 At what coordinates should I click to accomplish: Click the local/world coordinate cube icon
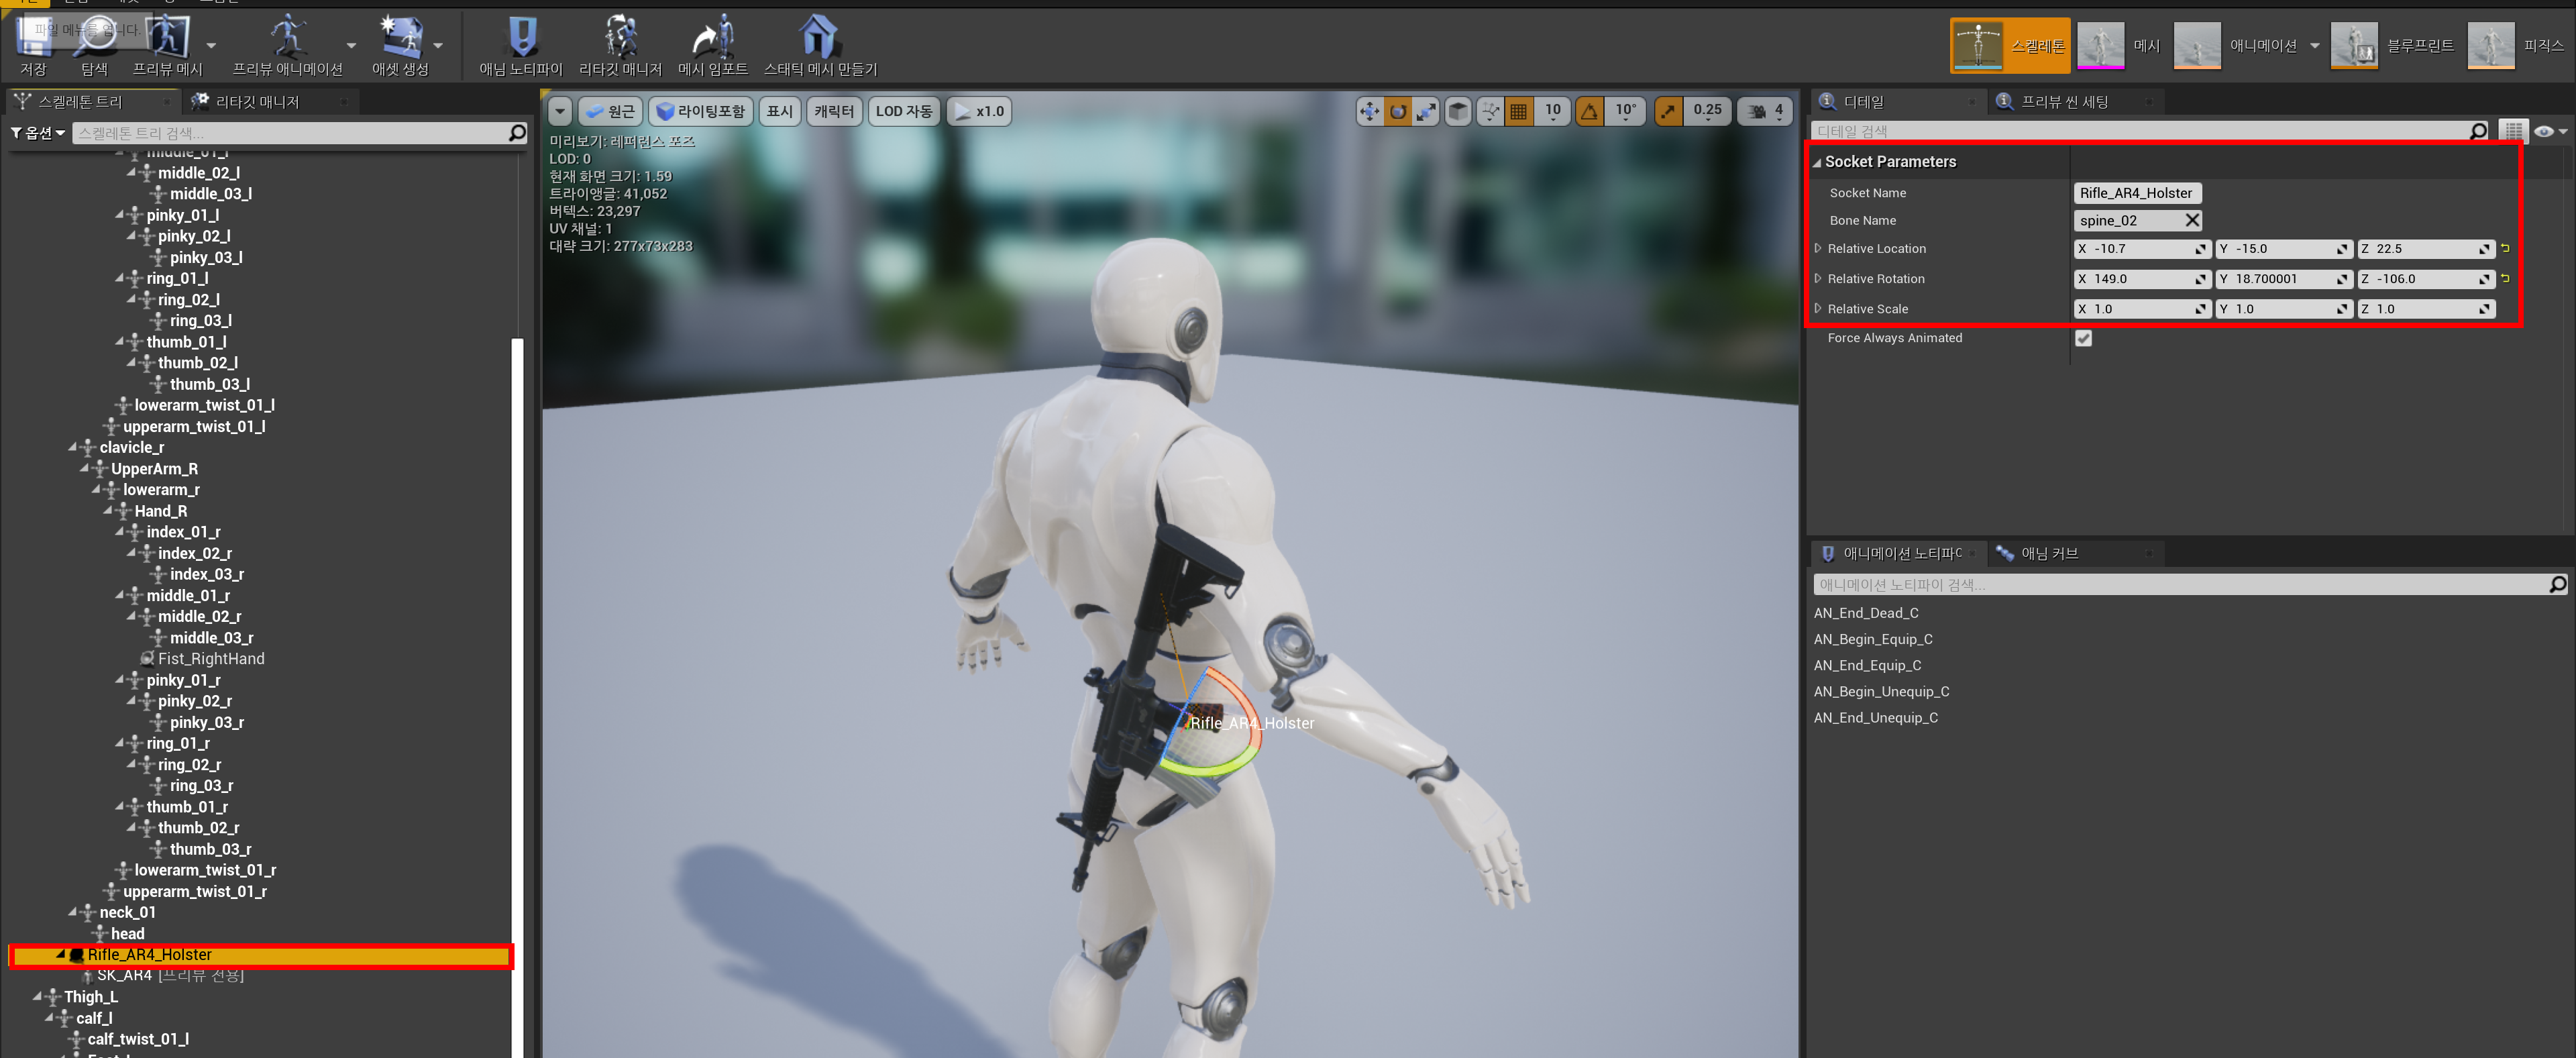(x=1458, y=111)
